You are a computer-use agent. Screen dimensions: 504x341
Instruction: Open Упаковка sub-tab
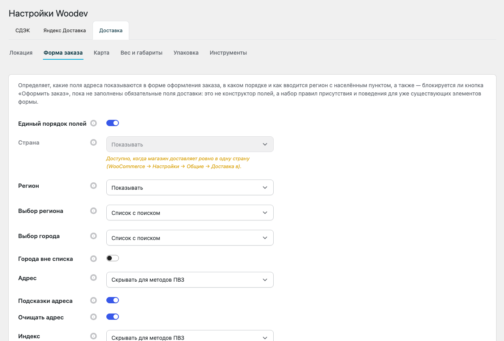point(186,53)
